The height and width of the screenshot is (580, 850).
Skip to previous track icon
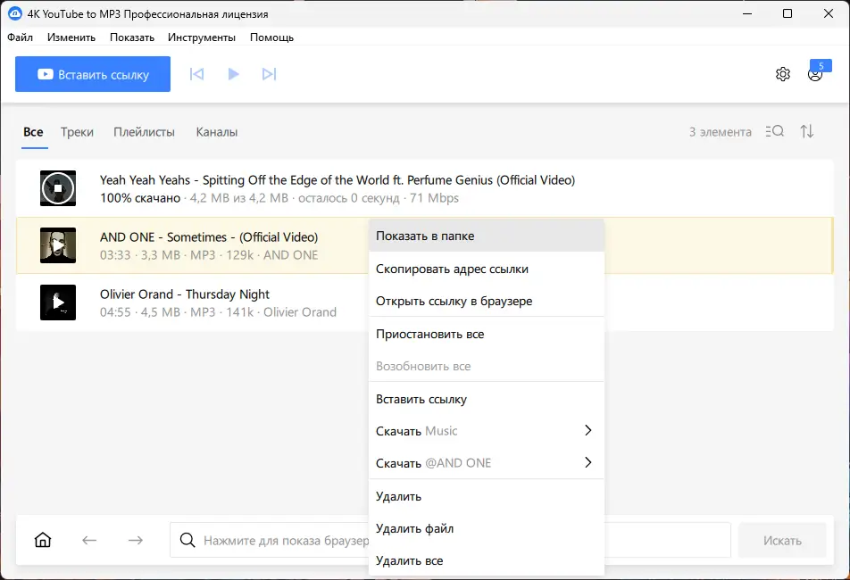coord(197,74)
